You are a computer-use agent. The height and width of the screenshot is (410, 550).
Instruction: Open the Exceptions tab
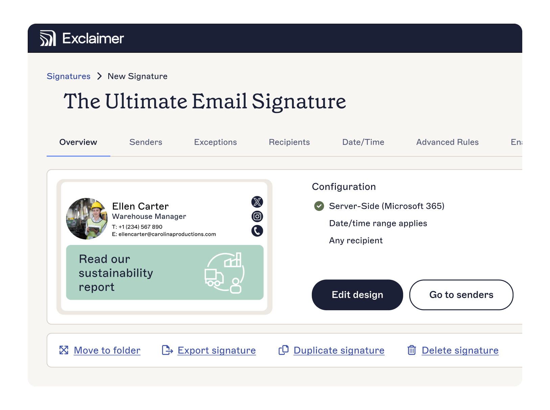click(x=215, y=142)
